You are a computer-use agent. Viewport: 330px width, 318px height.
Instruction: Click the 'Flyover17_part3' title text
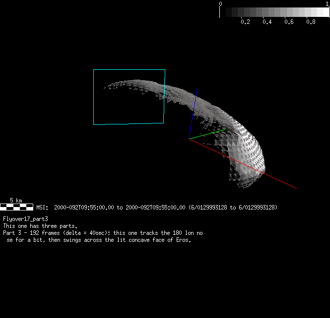[x=25, y=219]
